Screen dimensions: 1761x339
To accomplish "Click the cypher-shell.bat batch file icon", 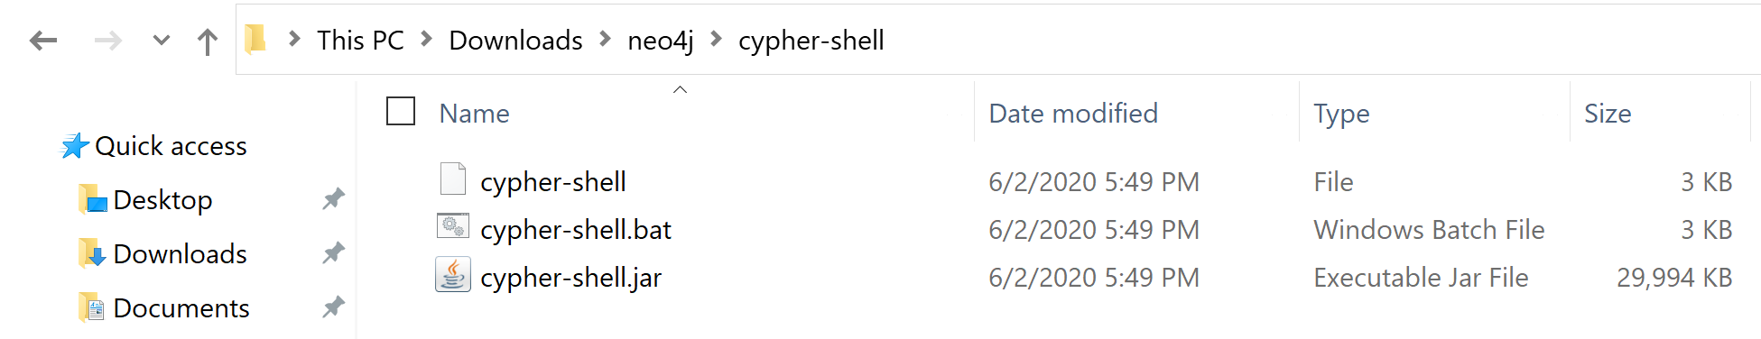I will click(453, 226).
